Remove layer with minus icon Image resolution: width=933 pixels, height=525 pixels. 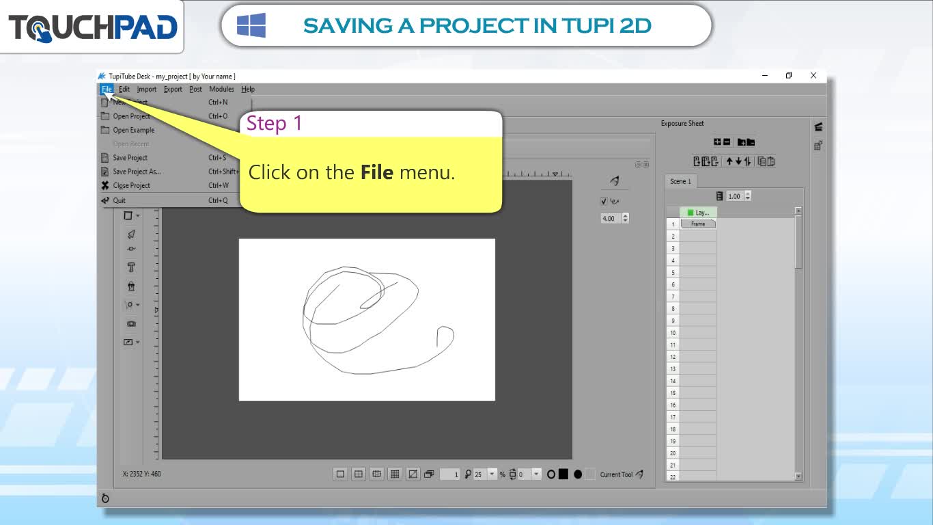click(x=727, y=142)
